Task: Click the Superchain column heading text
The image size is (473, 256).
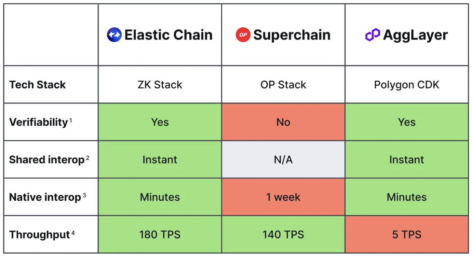Action: click(292, 35)
